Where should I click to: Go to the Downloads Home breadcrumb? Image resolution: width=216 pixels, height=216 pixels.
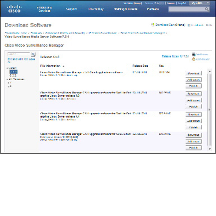(15, 33)
